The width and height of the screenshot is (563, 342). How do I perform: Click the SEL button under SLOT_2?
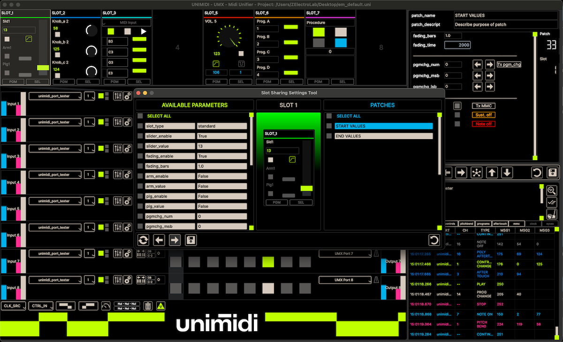point(88,82)
